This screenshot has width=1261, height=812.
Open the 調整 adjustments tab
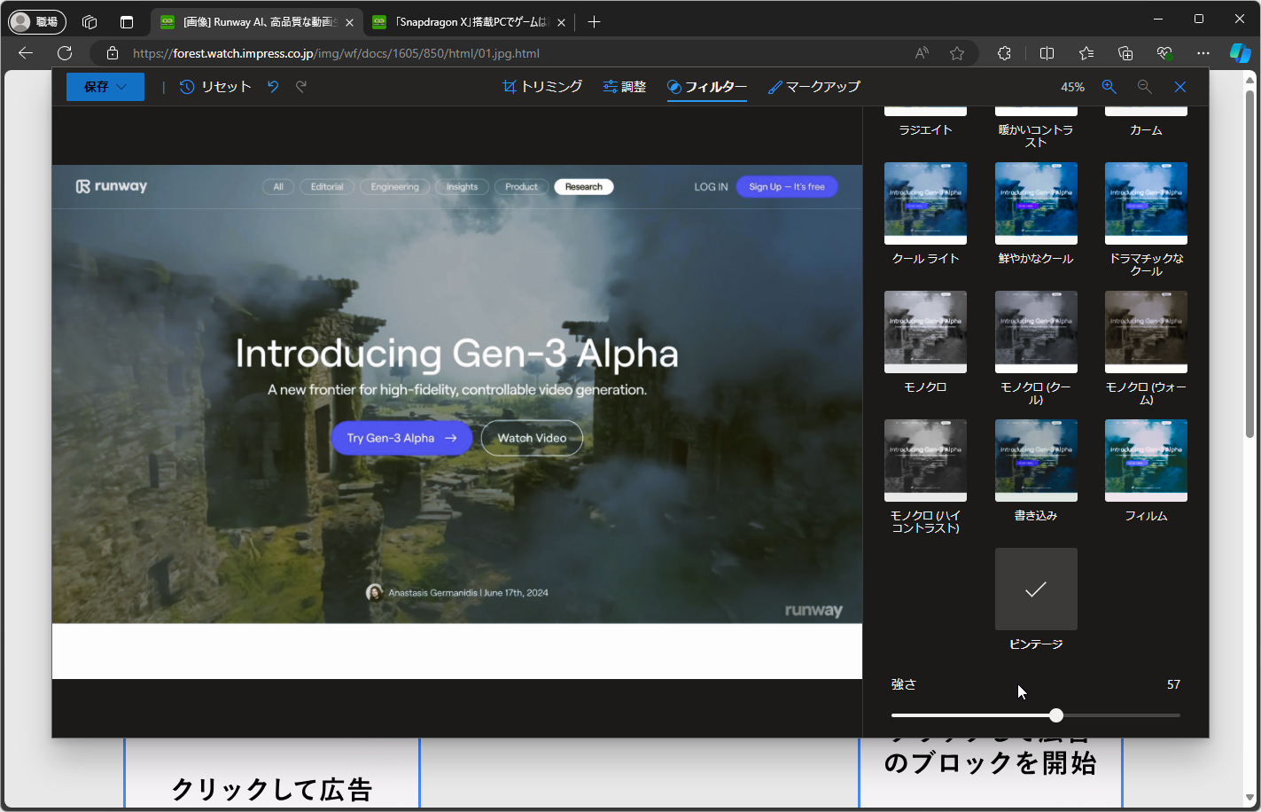click(625, 87)
